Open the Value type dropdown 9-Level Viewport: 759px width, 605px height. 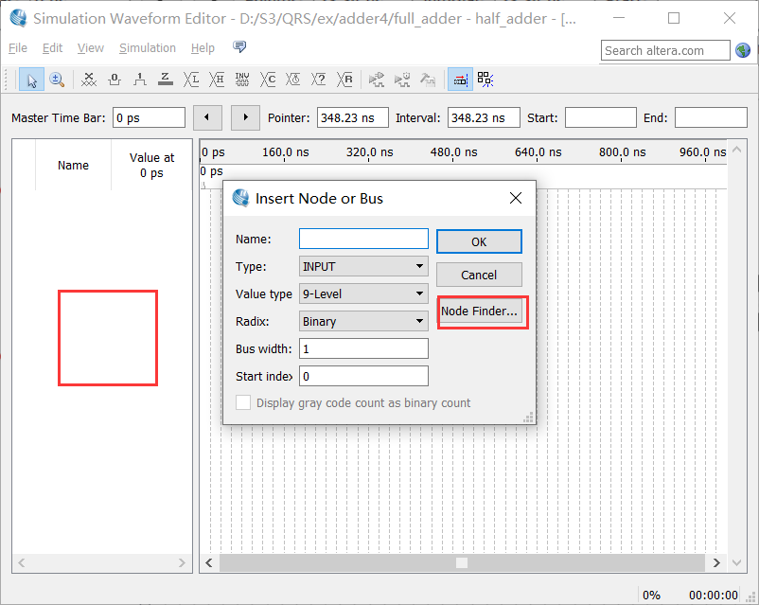click(363, 294)
